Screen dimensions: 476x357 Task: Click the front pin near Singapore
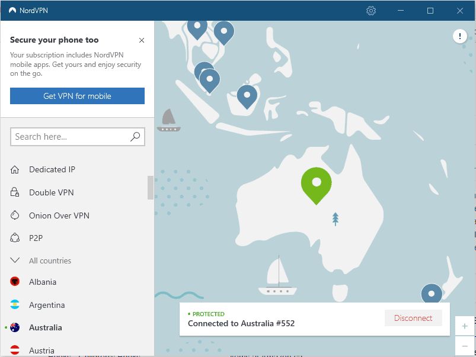tap(210, 81)
